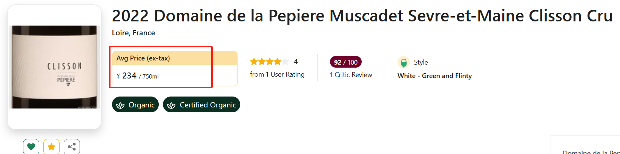
Task: Click the wine glass Style icon
Action: click(404, 62)
